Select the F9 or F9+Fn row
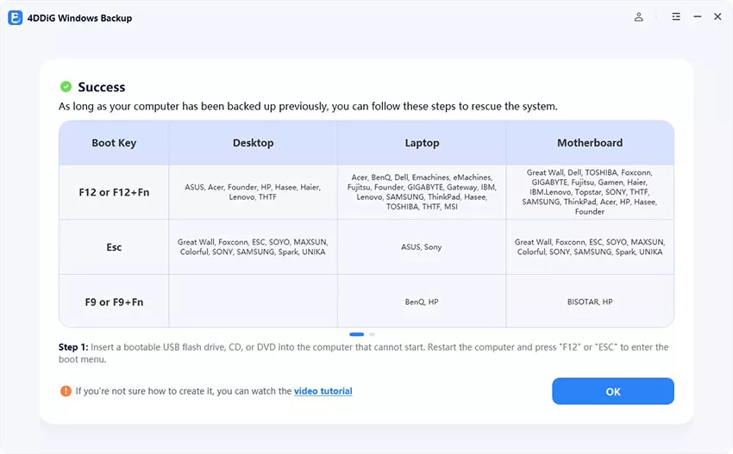The width and height of the screenshot is (733, 454). [x=366, y=302]
